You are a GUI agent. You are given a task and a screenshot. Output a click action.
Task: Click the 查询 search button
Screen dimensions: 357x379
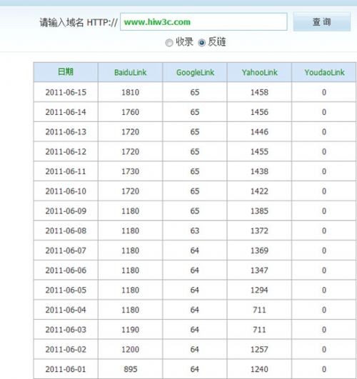click(322, 21)
